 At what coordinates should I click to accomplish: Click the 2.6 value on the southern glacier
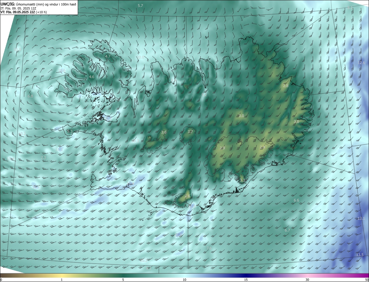pos(187,196)
